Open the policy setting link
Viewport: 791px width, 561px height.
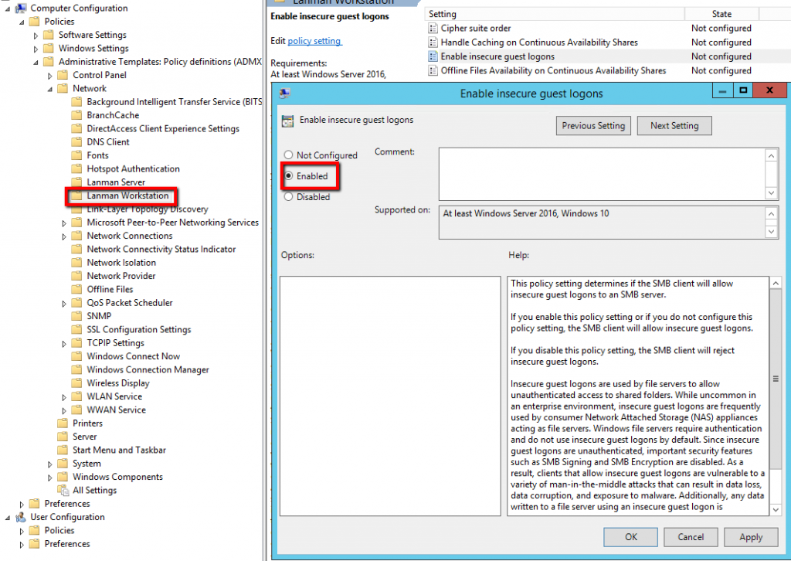coord(314,41)
